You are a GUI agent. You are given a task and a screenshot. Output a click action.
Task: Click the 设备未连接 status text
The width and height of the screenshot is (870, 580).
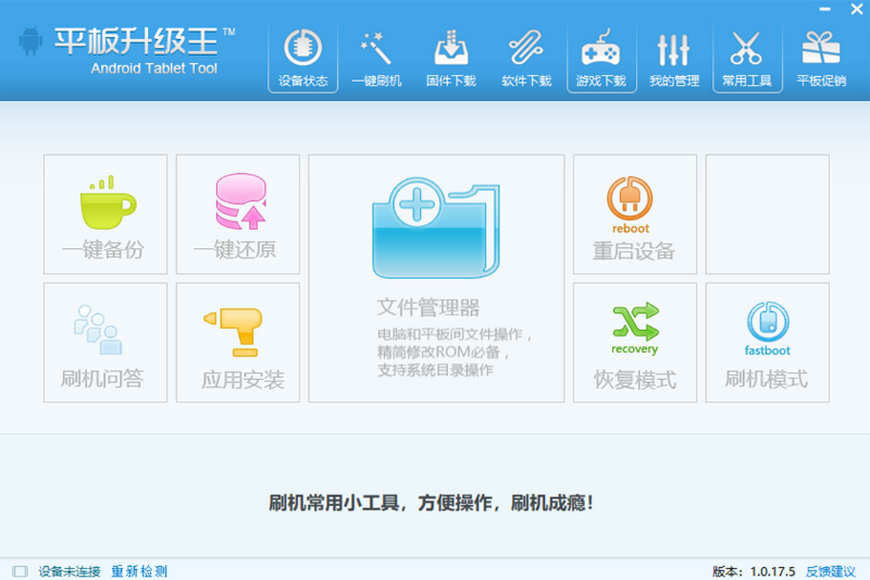point(70,571)
